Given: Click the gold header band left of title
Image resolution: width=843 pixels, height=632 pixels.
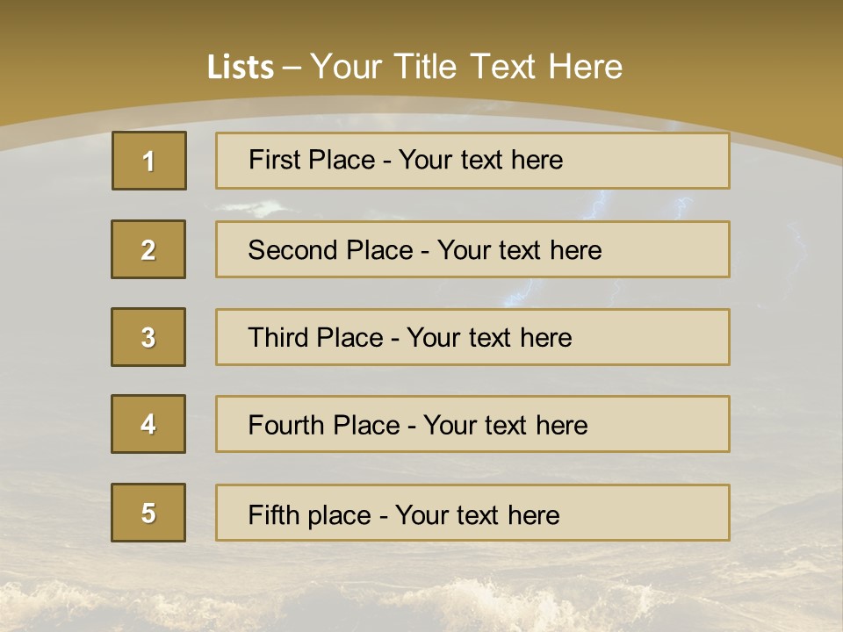Looking at the screenshot, I should point(88,61).
